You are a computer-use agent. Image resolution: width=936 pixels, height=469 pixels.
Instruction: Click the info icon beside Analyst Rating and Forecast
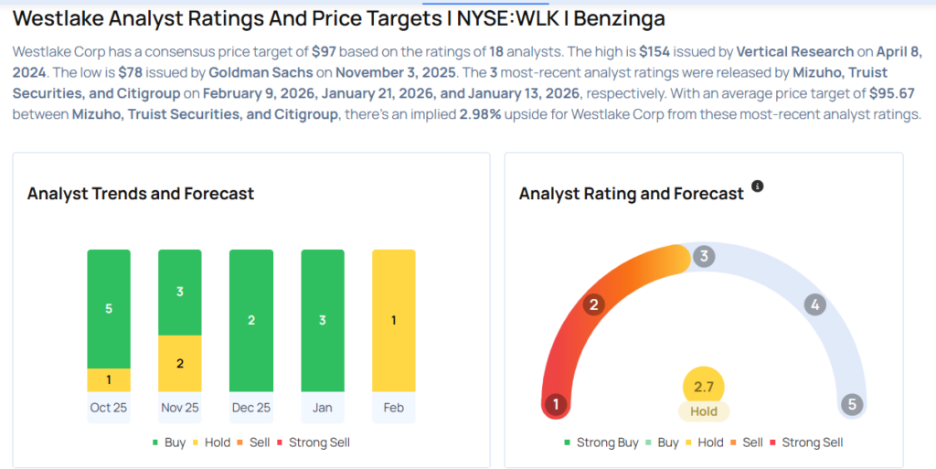click(x=757, y=187)
